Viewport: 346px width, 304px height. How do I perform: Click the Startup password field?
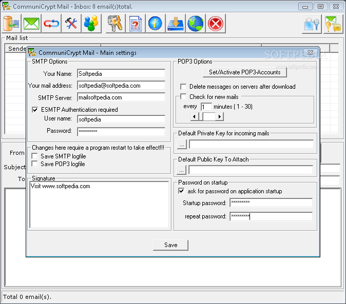pyautogui.click(x=271, y=202)
